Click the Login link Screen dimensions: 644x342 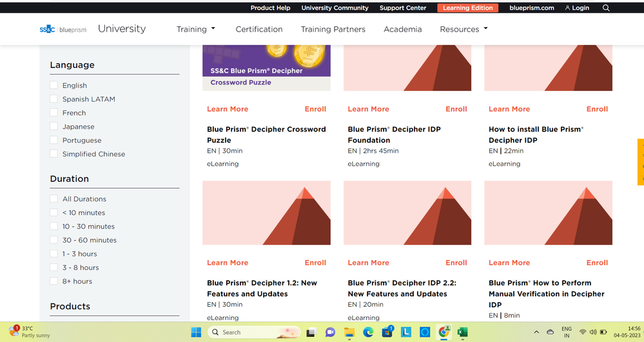click(x=577, y=8)
